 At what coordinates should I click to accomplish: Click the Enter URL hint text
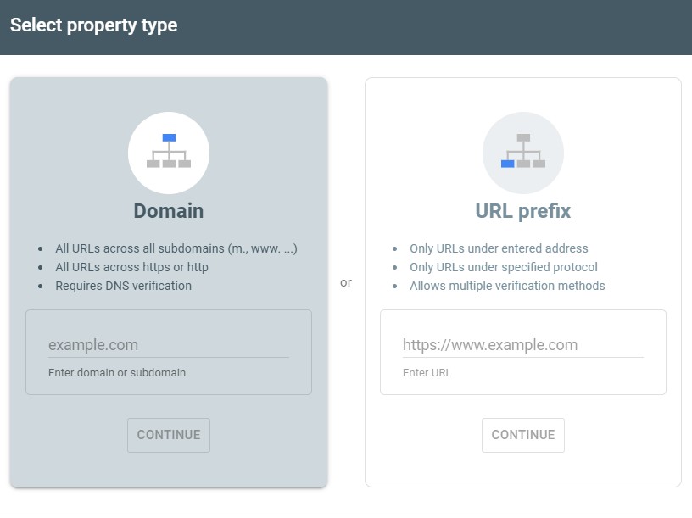(x=427, y=372)
